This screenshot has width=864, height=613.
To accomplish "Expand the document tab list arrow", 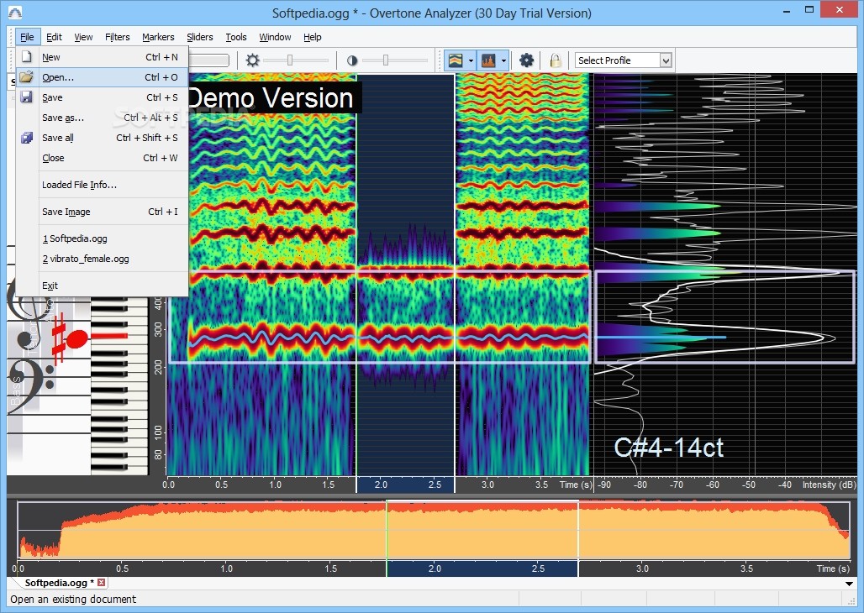I will [x=849, y=584].
